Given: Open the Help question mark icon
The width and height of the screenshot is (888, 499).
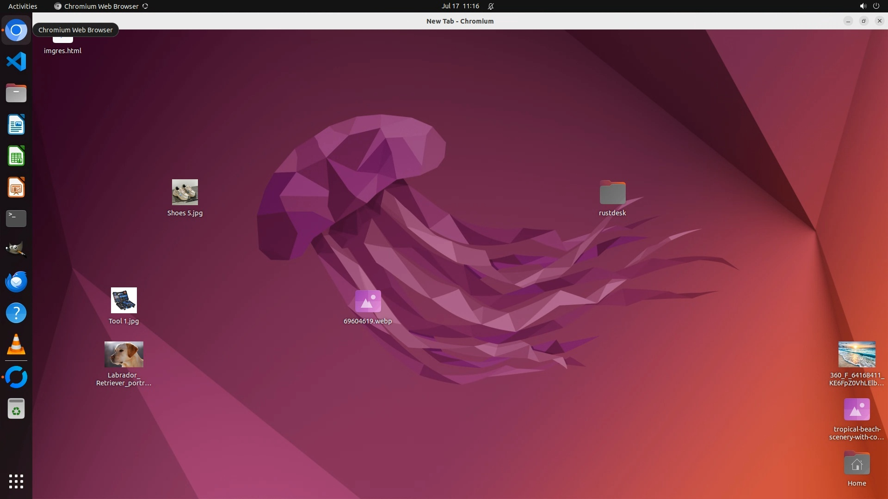Looking at the screenshot, I should (x=16, y=313).
